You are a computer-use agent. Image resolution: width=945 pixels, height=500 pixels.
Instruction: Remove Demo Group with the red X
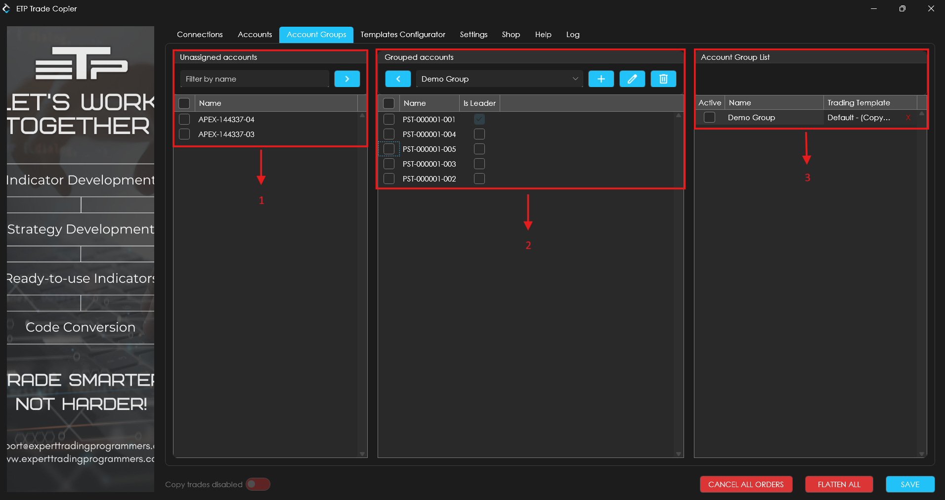(x=908, y=118)
